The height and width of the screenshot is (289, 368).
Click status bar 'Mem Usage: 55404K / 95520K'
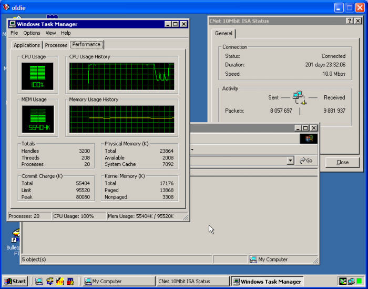point(141,216)
